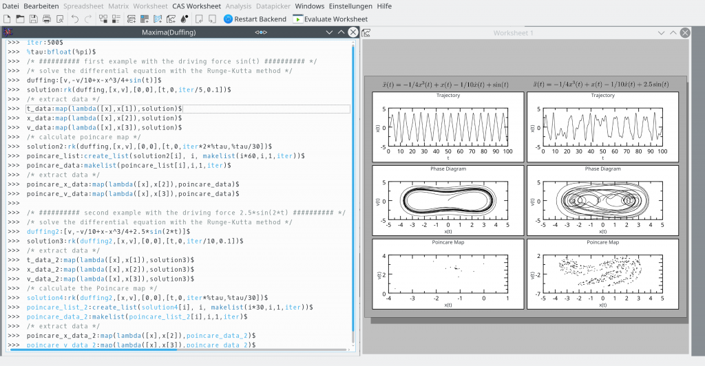Image resolution: width=705 pixels, height=366 pixels.
Task: Open the Datei menu
Action: (10, 6)
